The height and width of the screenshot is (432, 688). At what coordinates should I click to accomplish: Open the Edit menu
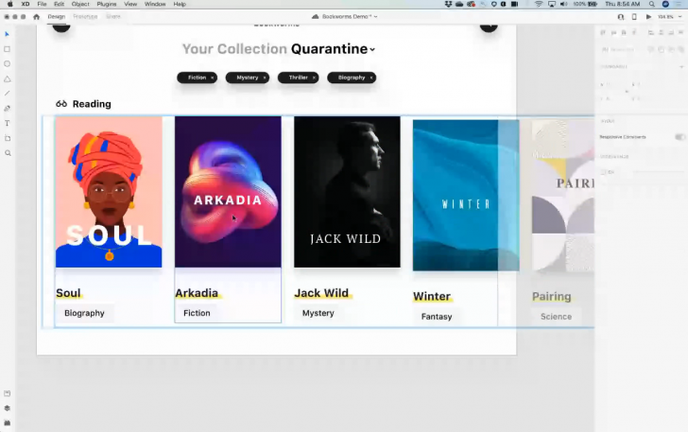pos(59,4)
